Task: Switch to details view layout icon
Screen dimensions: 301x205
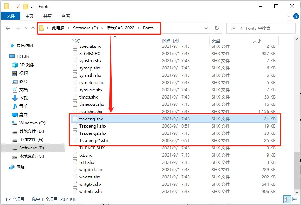Action: 287,199
